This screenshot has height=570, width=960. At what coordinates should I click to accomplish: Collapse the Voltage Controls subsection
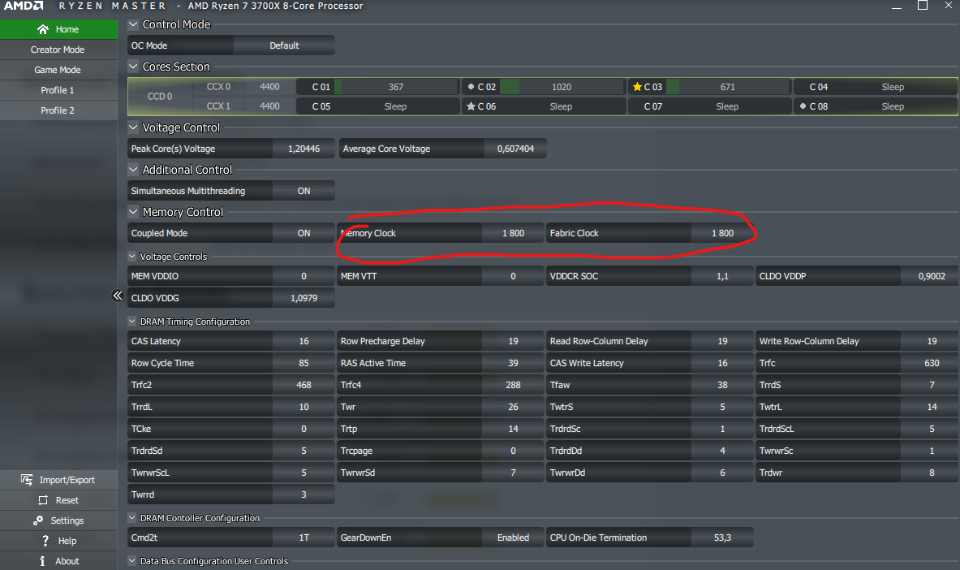click(x=131, y=257)
